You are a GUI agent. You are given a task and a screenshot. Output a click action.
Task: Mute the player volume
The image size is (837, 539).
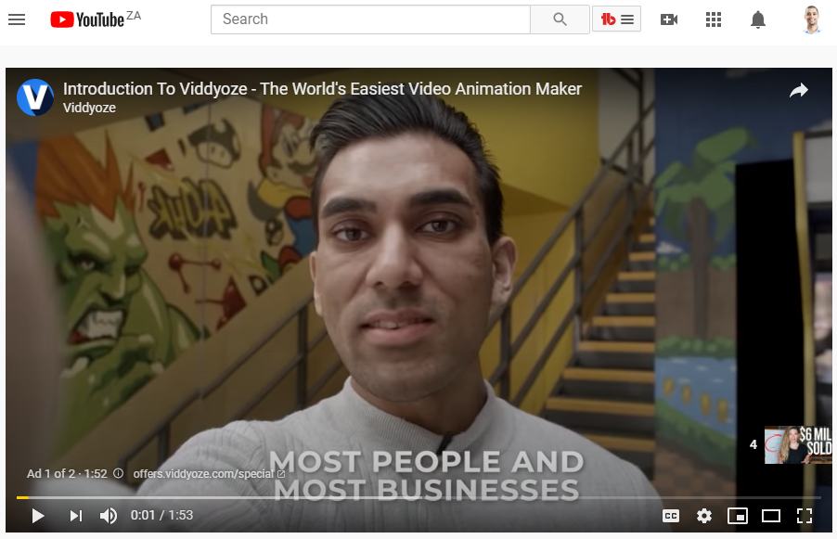(x=109, y=516)
